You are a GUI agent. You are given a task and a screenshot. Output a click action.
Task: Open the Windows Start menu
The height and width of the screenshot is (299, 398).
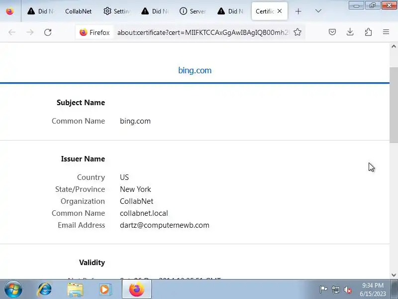(13, 290)
